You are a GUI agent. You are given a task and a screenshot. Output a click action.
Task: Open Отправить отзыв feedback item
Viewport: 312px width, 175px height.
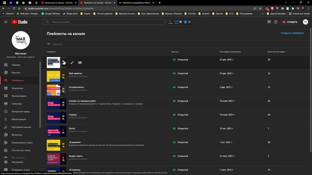(20, 170)
